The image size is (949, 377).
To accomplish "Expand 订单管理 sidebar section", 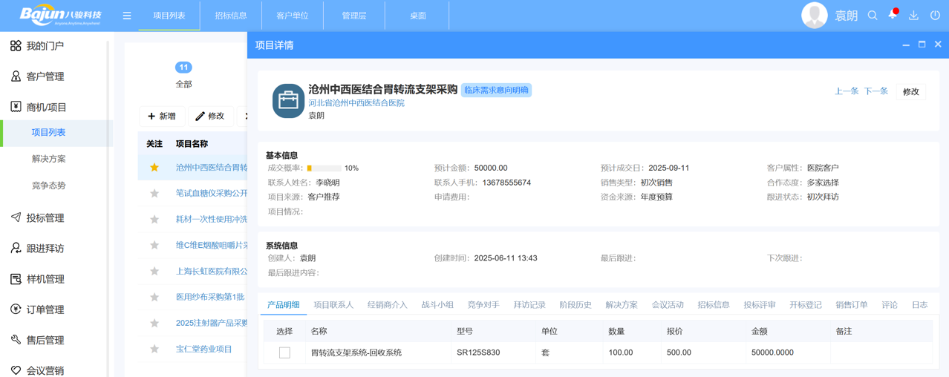I will (45, 309).
